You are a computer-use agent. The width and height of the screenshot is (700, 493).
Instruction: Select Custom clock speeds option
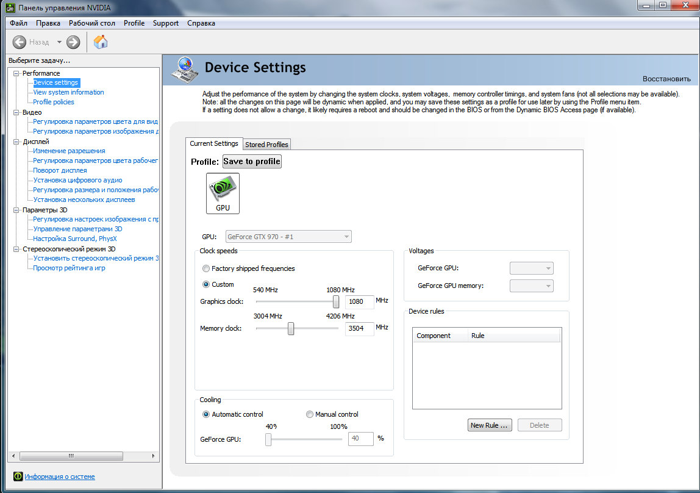pyautogui.click(x=206, y=284)
